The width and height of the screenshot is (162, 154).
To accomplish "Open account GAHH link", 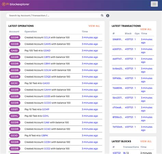I will 48,90.
